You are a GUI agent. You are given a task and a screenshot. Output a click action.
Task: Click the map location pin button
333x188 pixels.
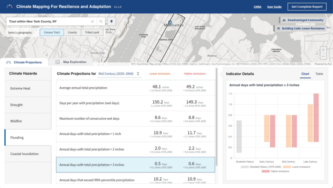(x=111, y=21)
